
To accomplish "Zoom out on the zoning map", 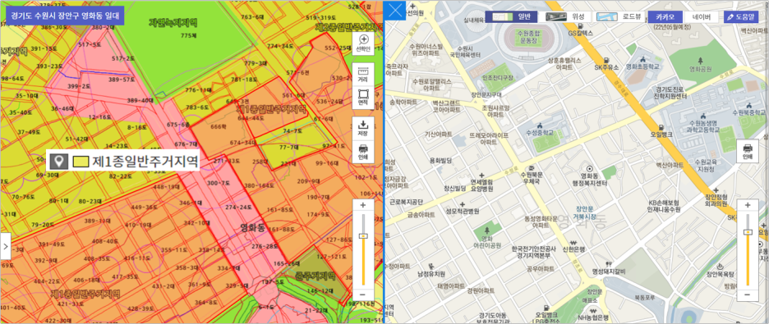I will tap(363, 294).
